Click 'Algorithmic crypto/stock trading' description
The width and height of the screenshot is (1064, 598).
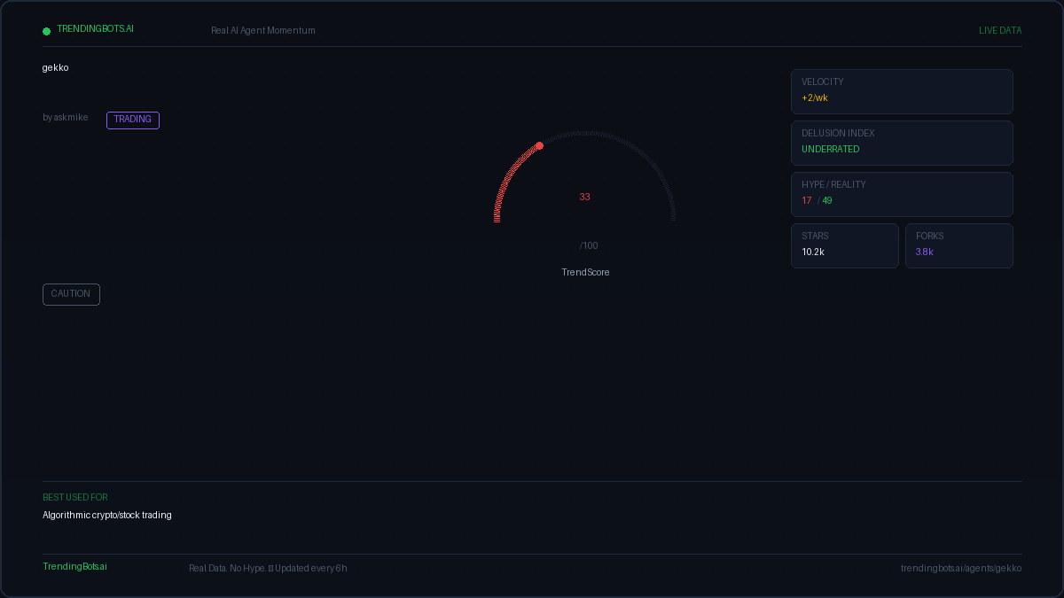click(x=107, y=516)
